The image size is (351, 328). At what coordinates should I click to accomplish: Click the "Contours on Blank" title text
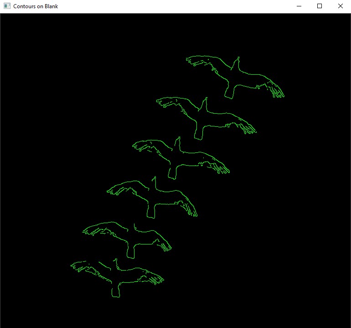click(36, 6)
